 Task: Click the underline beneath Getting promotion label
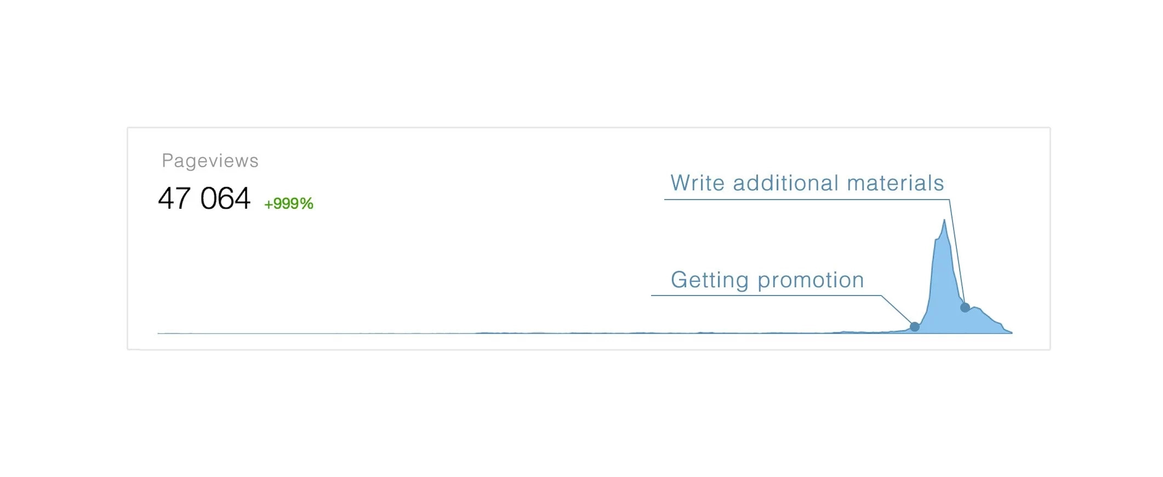(766, 296)
